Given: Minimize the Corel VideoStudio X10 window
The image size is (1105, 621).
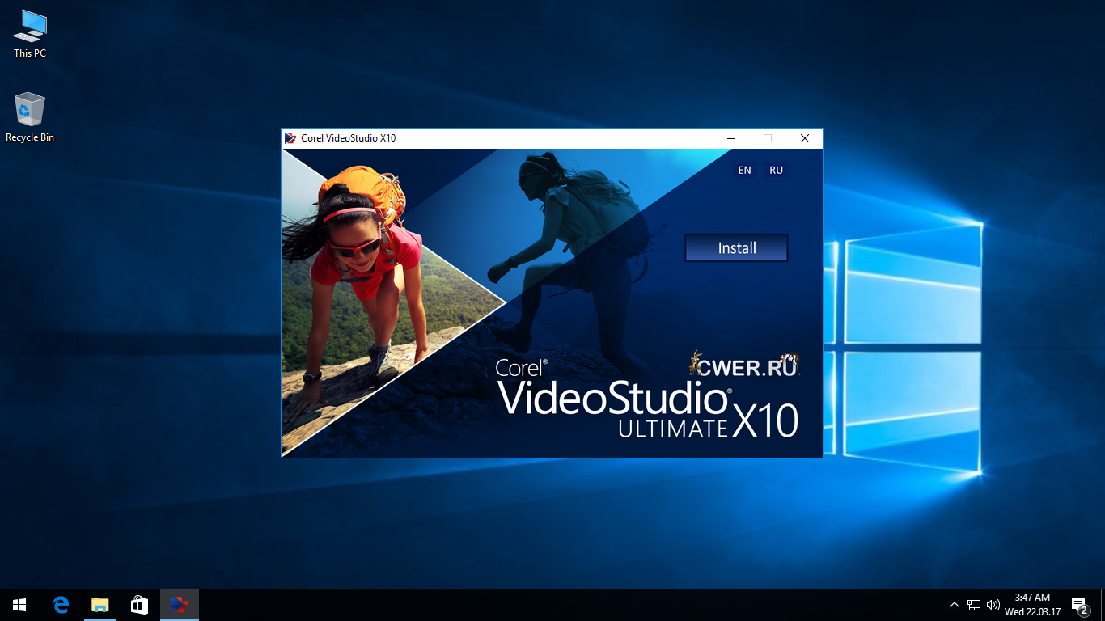Looking at the screenshot, I should (730, 138).
